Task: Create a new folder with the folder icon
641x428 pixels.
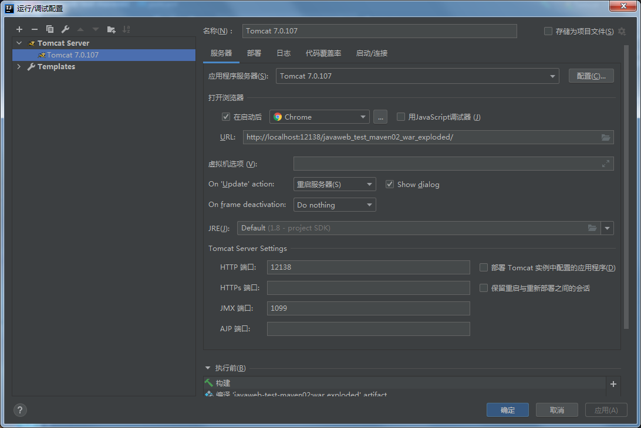Action: click(111, 29)
